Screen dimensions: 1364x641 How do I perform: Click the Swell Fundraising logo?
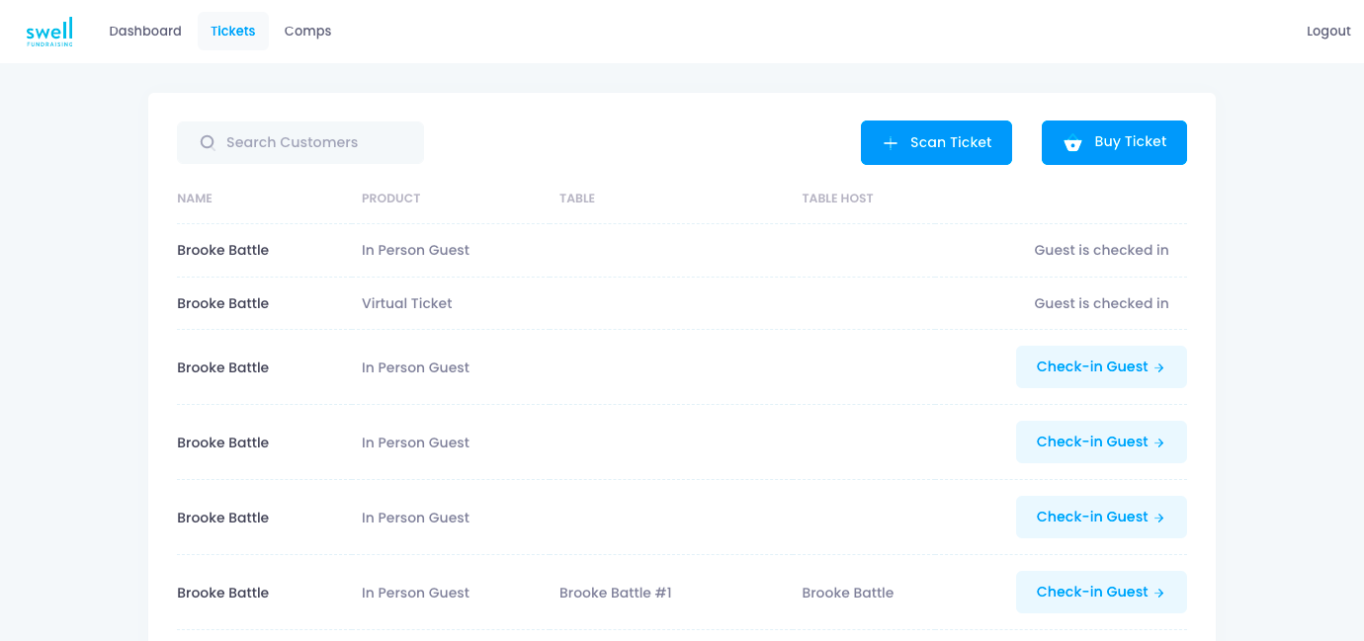(x=49, y=32)
